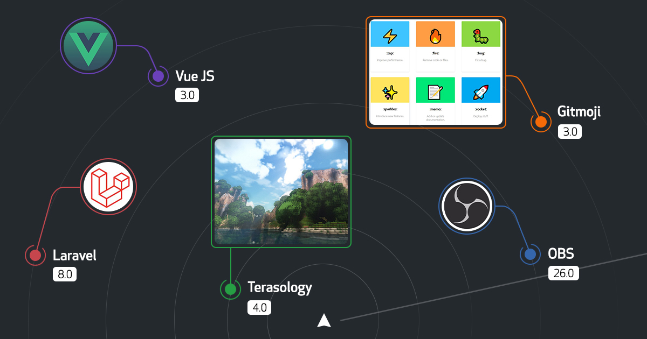The width and height of the screenshot is (647, 339).
Task: Select the Terasology label text
Action: click(280, 288)
